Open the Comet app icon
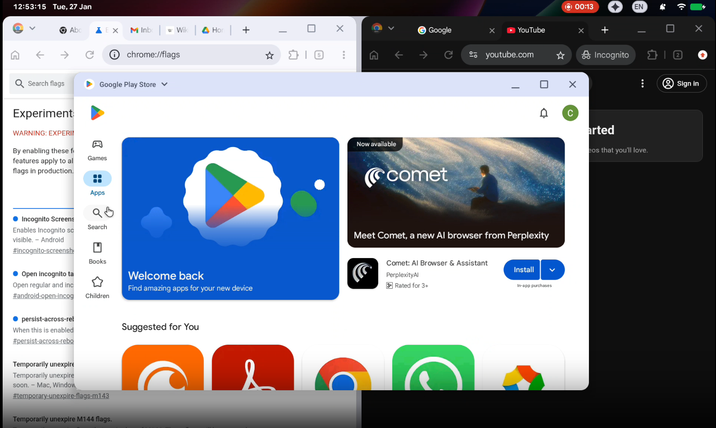This screenshot has width=716, height=428. (363, 273)
